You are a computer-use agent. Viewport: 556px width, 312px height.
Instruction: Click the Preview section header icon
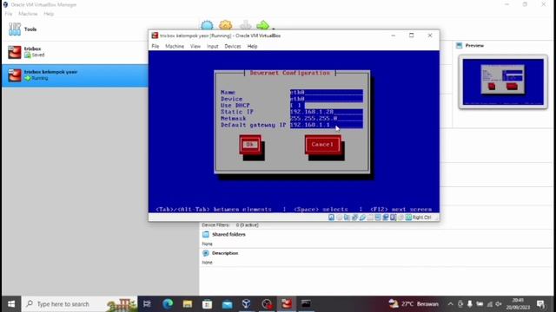pos(460,46)
